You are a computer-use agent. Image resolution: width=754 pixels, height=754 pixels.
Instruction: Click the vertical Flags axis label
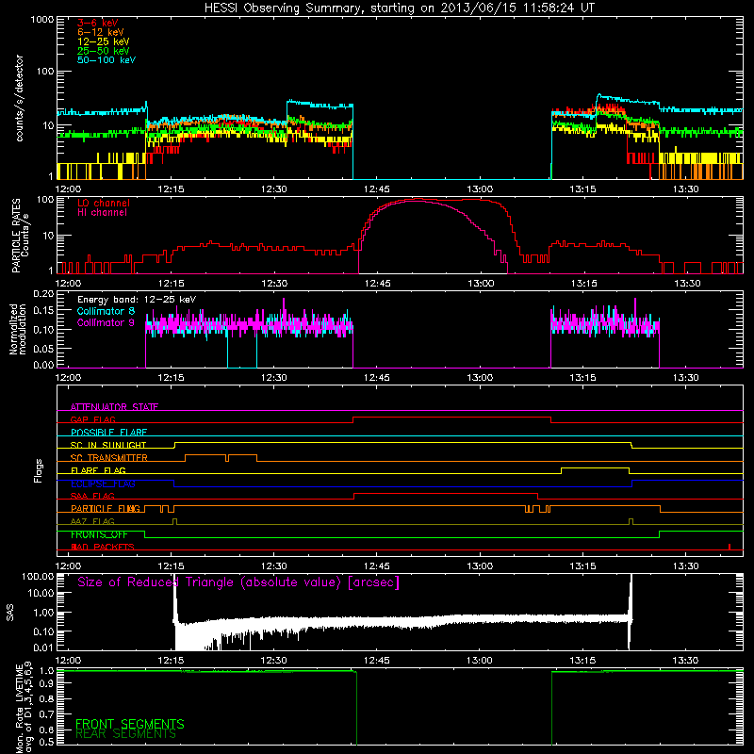tap(39, 470)
